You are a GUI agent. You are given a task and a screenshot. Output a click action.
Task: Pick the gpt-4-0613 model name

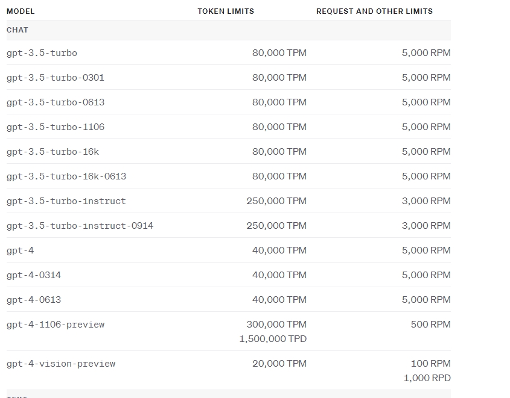pos(34,300)
